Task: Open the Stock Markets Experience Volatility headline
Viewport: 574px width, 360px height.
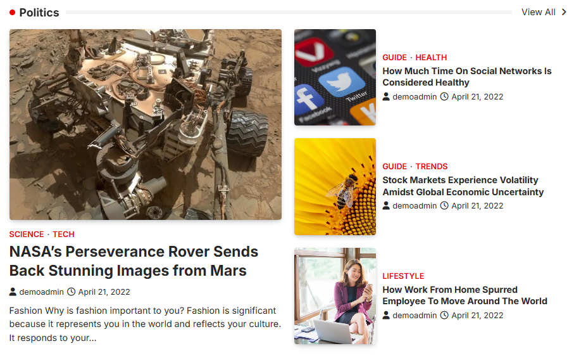Action: tap(463, 186)
